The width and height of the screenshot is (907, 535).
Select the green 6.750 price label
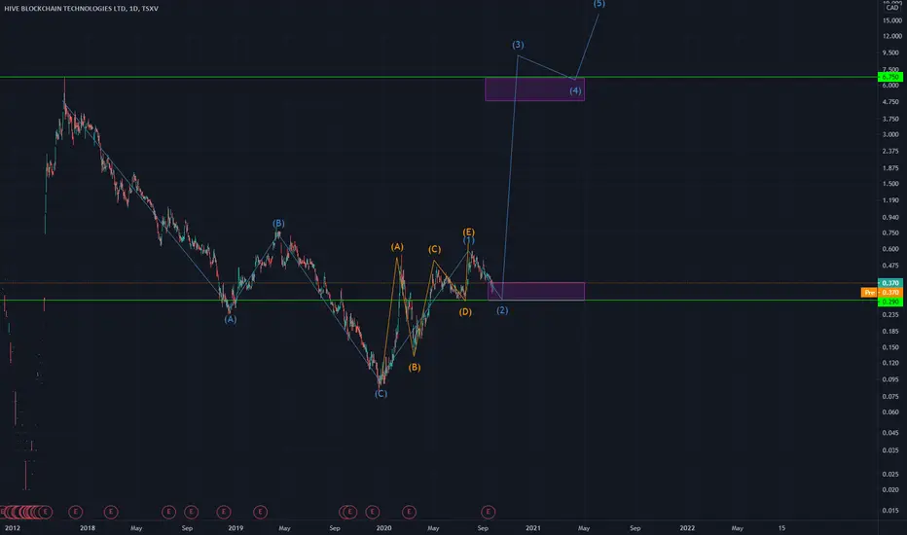[x=890, y=77]
